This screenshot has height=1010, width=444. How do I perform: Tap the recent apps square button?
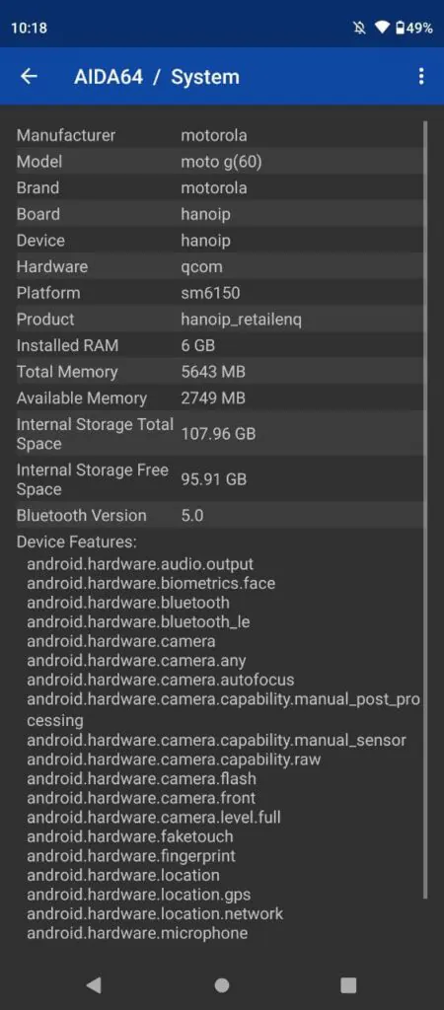(x=348, y=984)
